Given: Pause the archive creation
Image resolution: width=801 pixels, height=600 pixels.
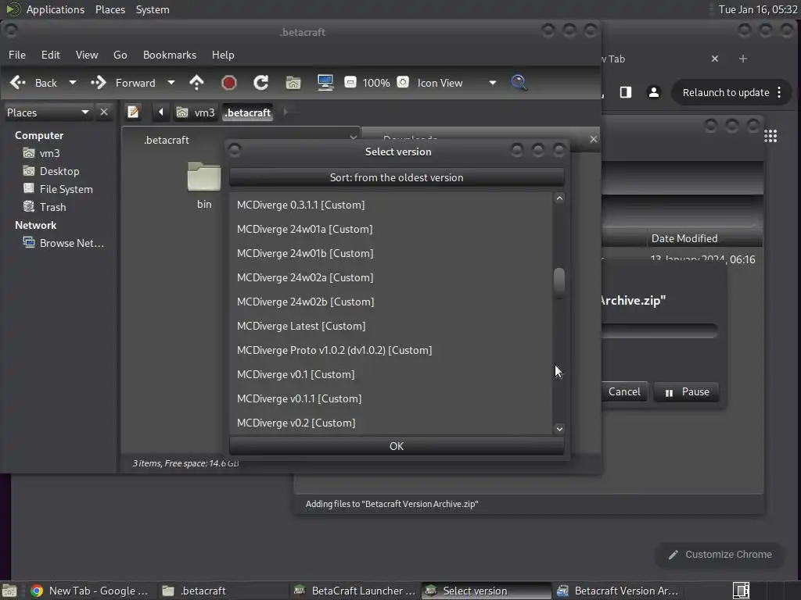Looking at the screenshot, I should [x=687, y=392].
